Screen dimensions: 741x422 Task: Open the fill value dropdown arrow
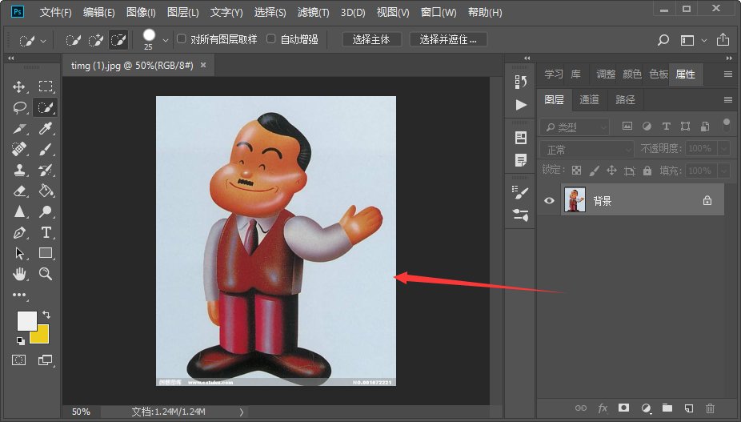(723, 171)
